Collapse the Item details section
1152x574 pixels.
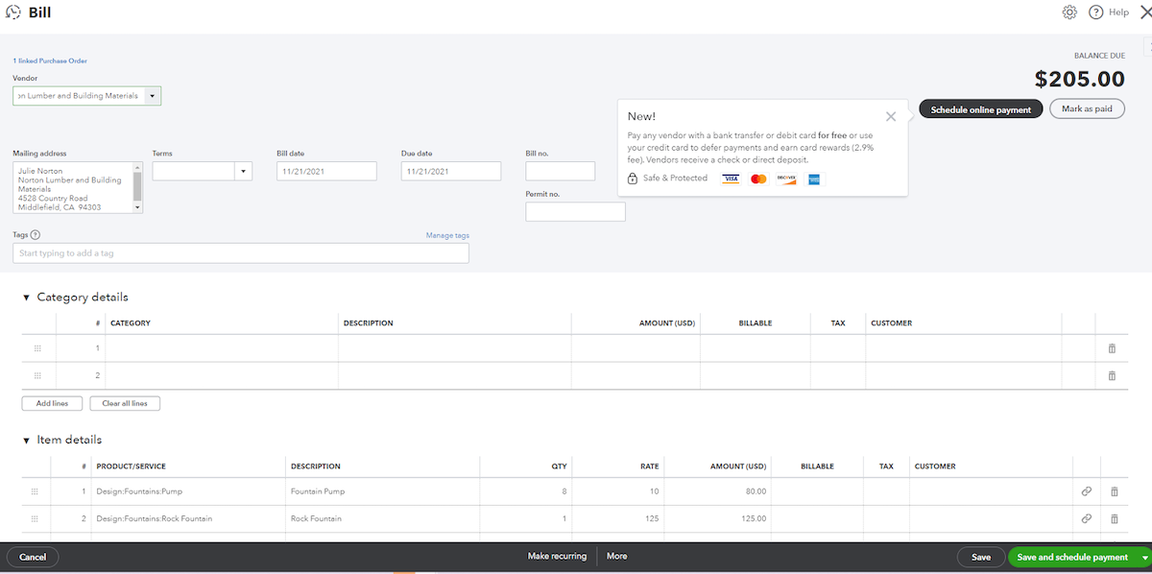click(26, 439)
